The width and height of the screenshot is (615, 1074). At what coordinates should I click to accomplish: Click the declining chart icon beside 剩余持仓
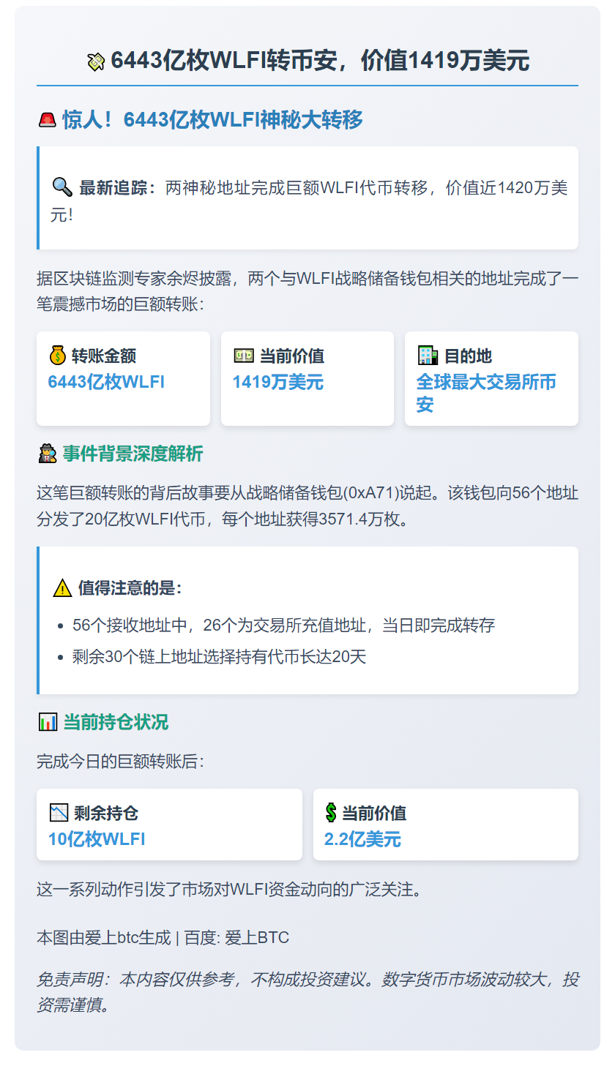(59, 813)
